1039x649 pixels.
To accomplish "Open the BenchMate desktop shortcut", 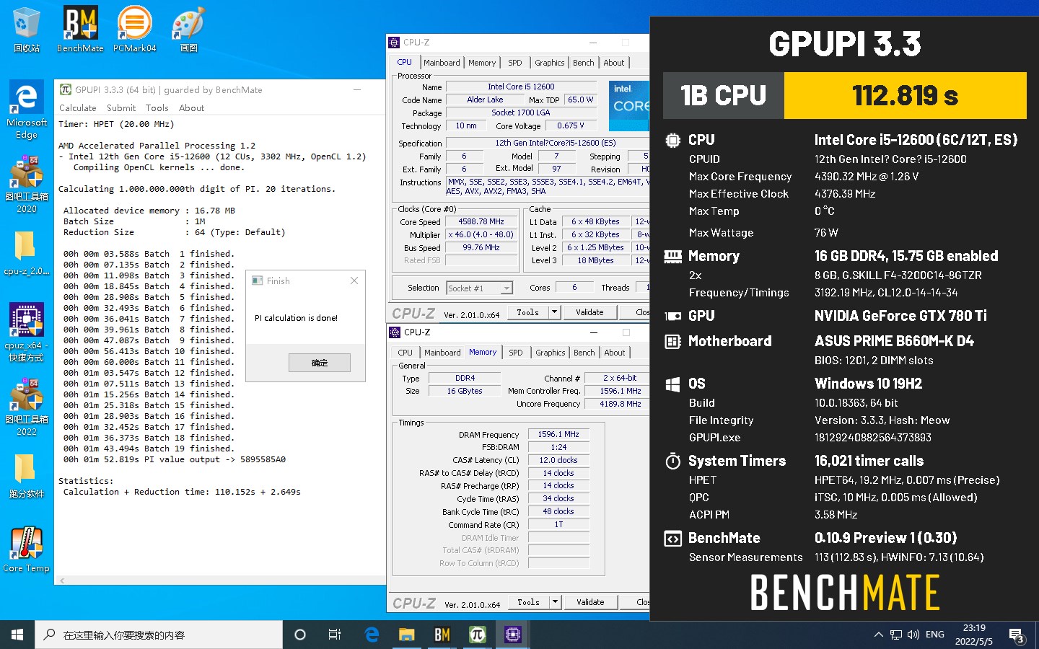I will 80,30.
